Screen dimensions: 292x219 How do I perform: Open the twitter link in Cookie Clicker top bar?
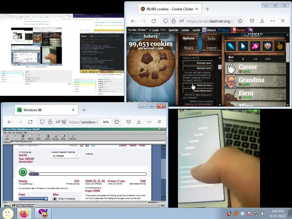click(x=185, y=30)
